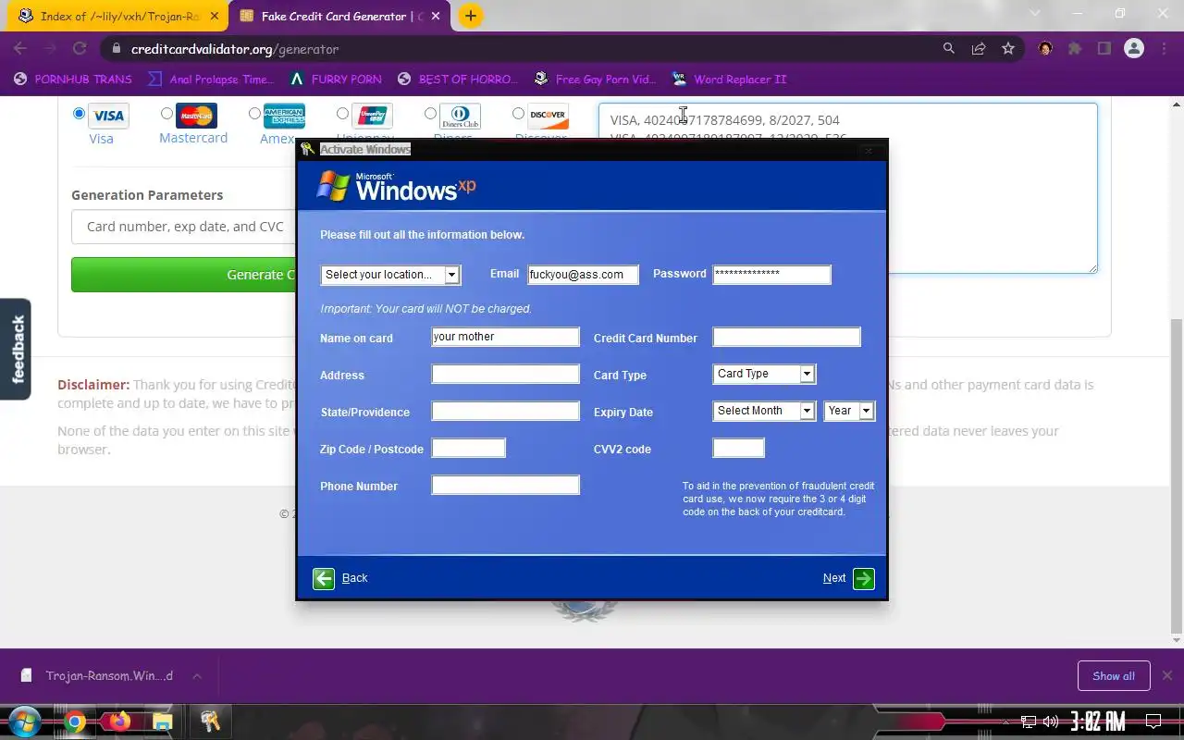The width and height of the screenshot is (1184, 740).
Task: Click the extension icon left of puzzle
Action: (x=1045, y=48)
